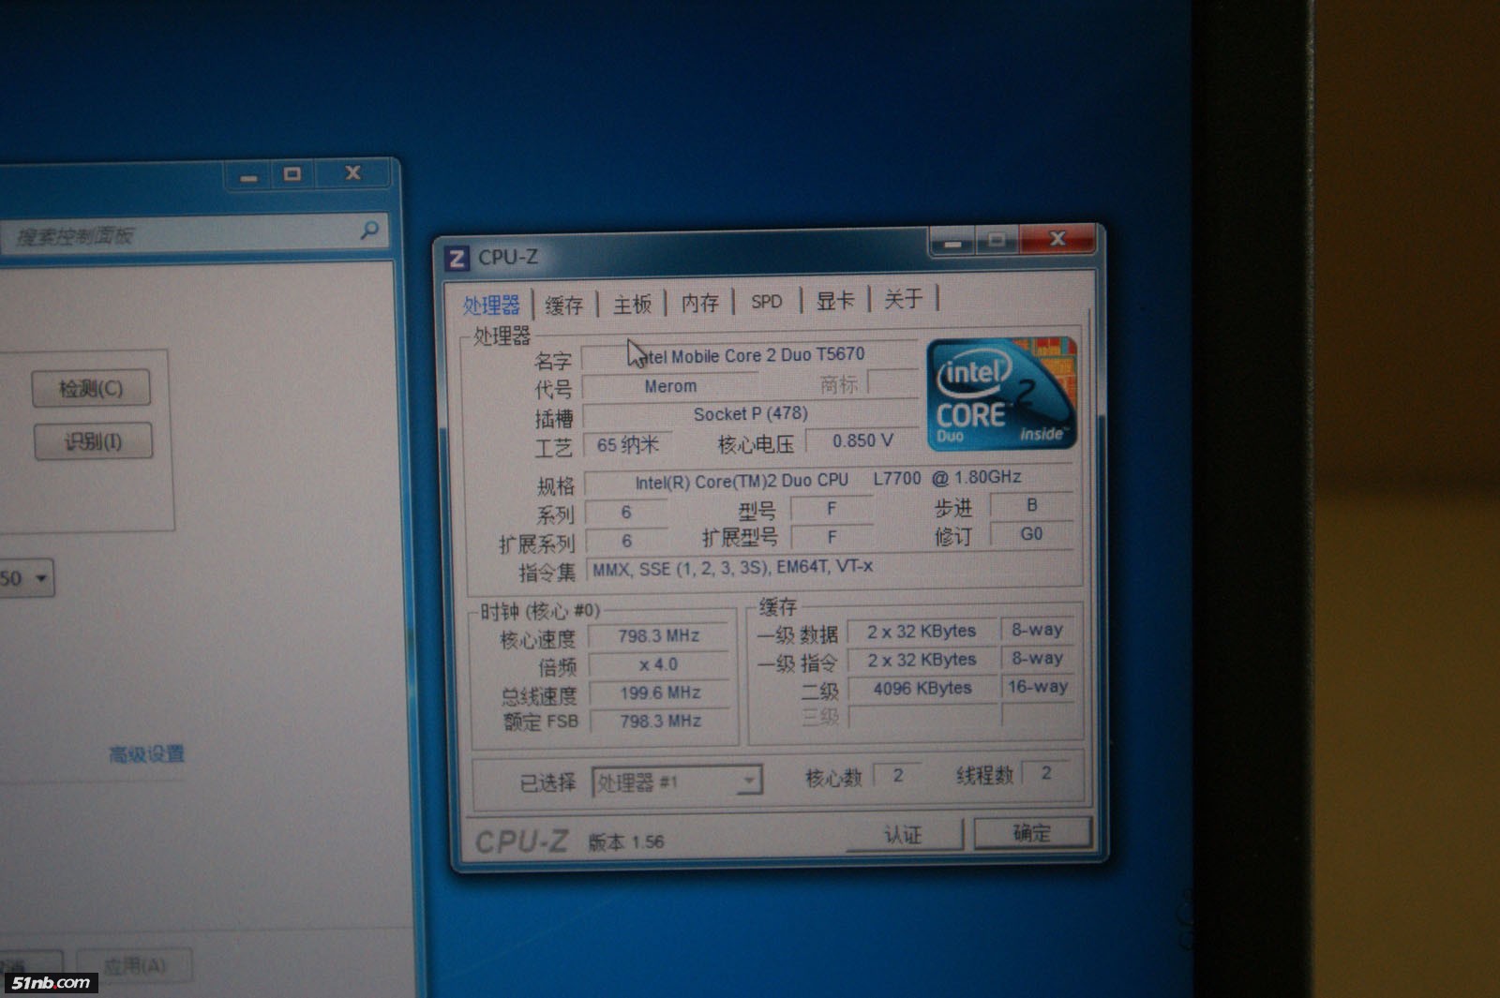The image size is (1500, 998).
Task: Click the 搜索控制面板 search field
Action: coord(178,234)
